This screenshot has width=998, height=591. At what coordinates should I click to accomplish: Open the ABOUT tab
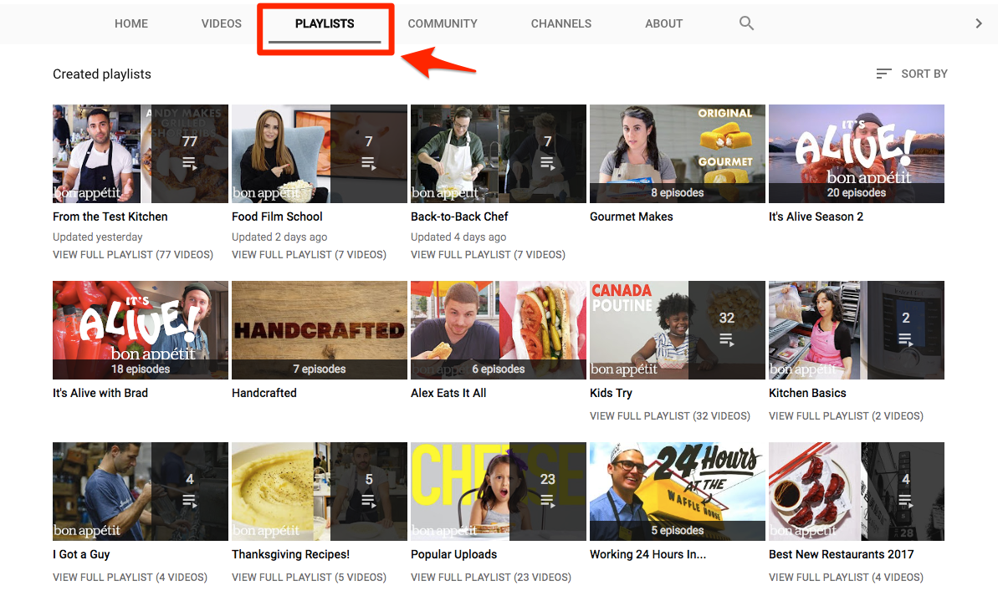click(x=664, y=23)
